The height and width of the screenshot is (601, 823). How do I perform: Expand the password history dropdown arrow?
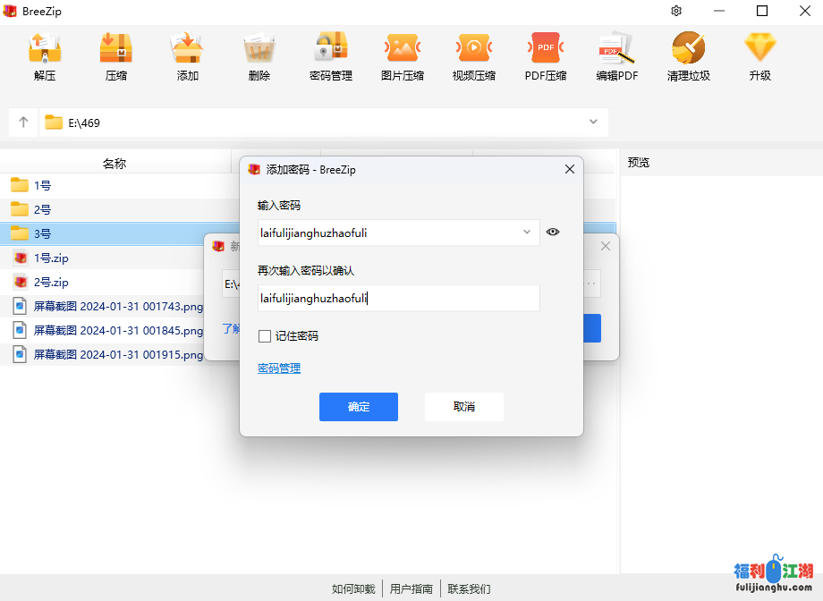click(528, 233)
